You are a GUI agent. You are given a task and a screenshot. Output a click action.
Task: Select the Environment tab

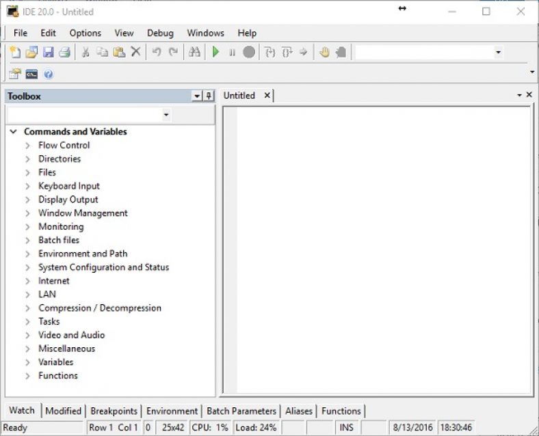click(x=172, y=411)
